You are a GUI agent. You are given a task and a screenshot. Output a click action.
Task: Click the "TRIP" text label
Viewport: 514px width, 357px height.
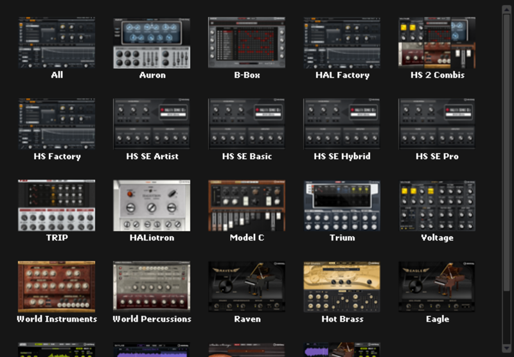pyautogui.click(x=57, y=238)
